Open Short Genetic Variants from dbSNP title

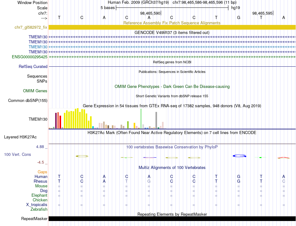click(x=172, y=96)
